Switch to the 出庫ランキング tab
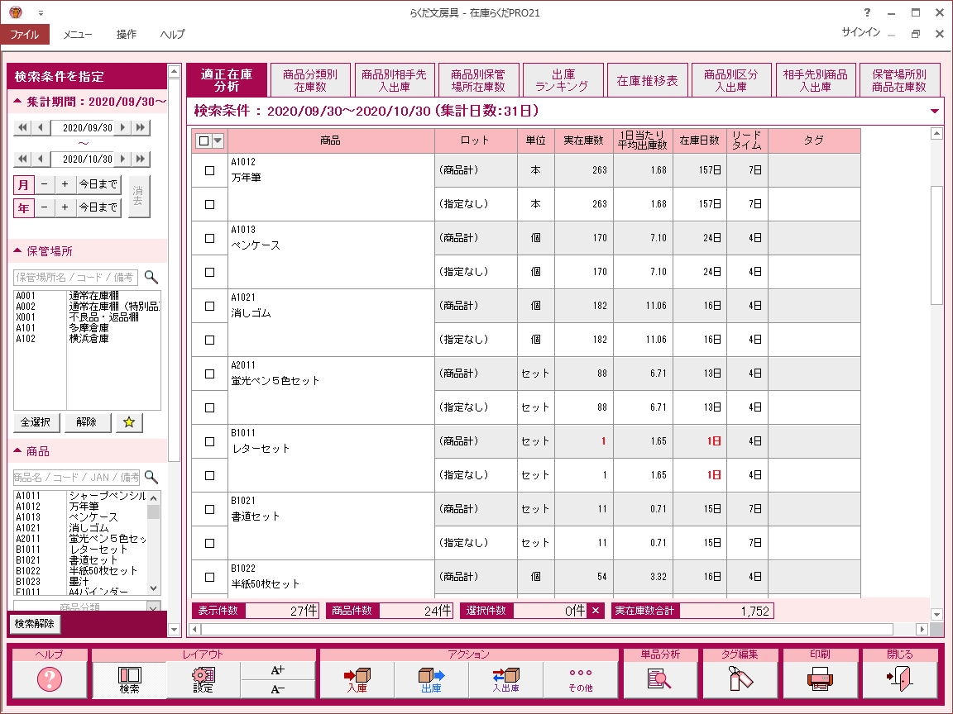 (x=562, y=80)
